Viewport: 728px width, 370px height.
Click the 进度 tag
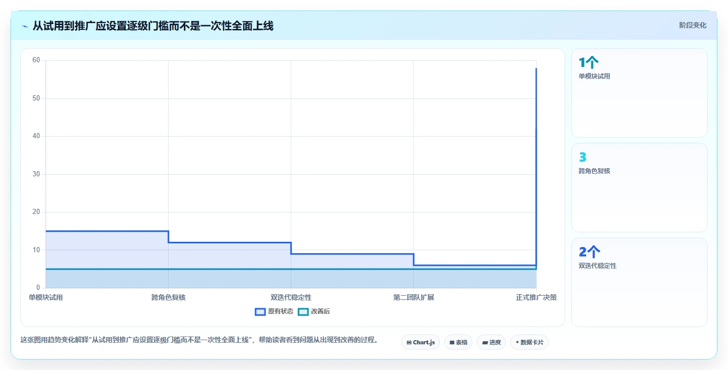point(491,342)
